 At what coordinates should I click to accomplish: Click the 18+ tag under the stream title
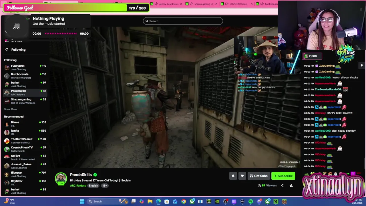click(x=105, y=186)
